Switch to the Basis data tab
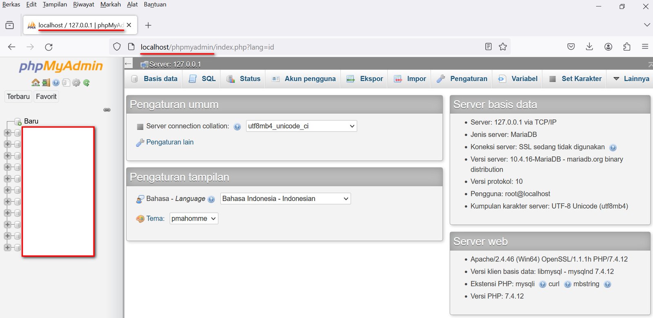 click(x=154, y=79)
